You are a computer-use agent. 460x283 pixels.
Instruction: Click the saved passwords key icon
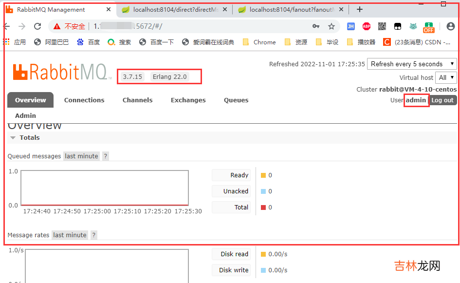pyautogui.click(x=316, y=26)
